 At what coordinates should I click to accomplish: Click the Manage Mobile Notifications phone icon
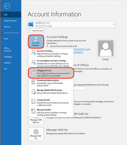[x=34, y=92]
